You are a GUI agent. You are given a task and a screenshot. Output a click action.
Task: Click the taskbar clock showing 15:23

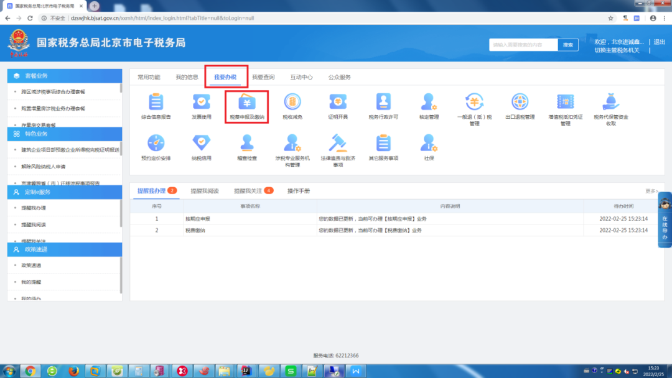point(653,368)
